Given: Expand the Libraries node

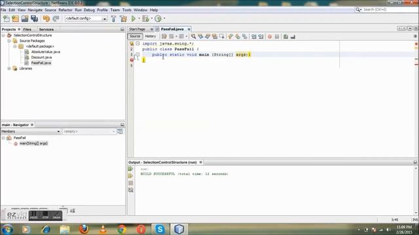Looking at the screenshot, I should pyautogui.click(x=9, y=69).
